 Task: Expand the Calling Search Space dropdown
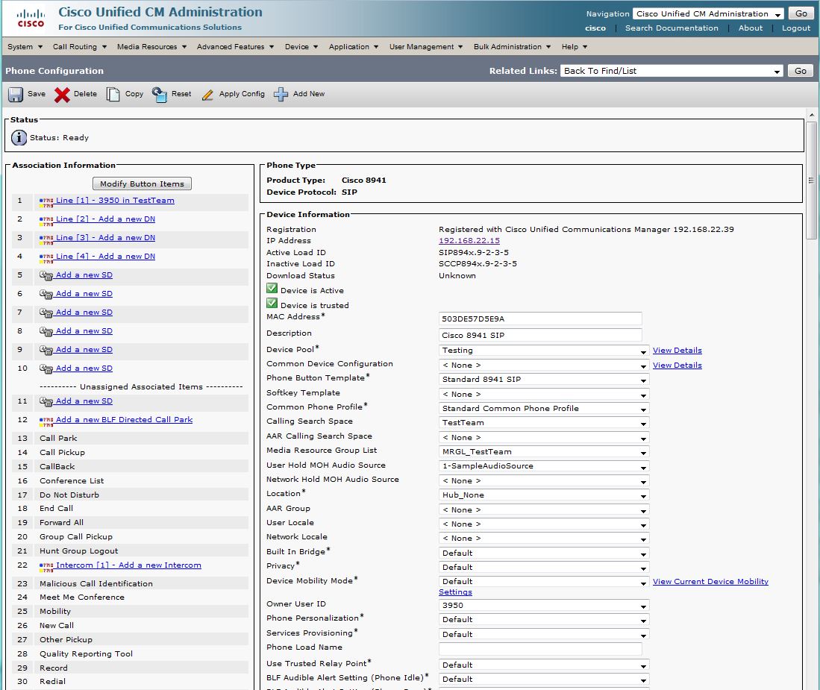point(544,423)
